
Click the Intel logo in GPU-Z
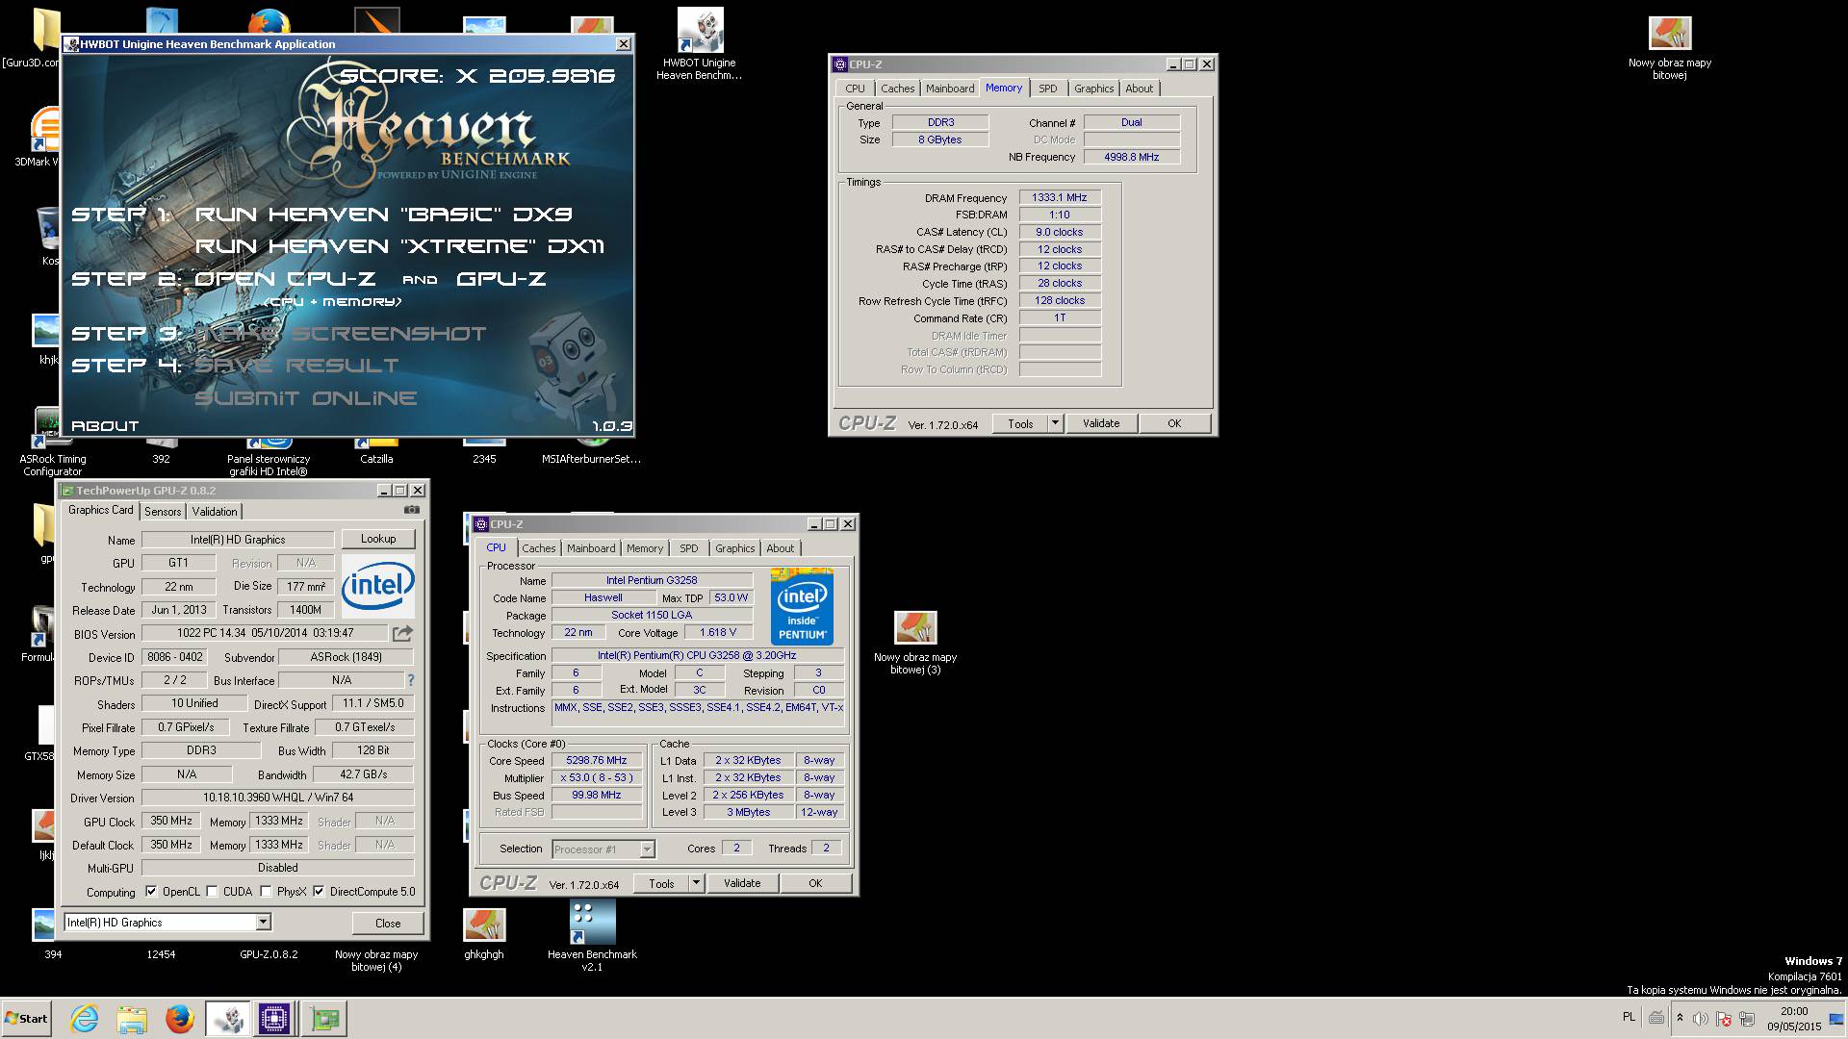378,585
